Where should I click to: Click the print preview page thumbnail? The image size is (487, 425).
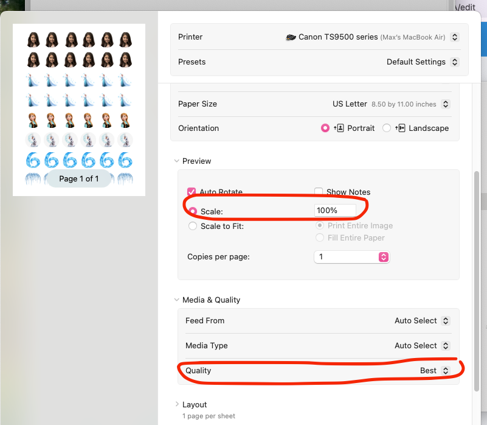[x=79, y=110]
